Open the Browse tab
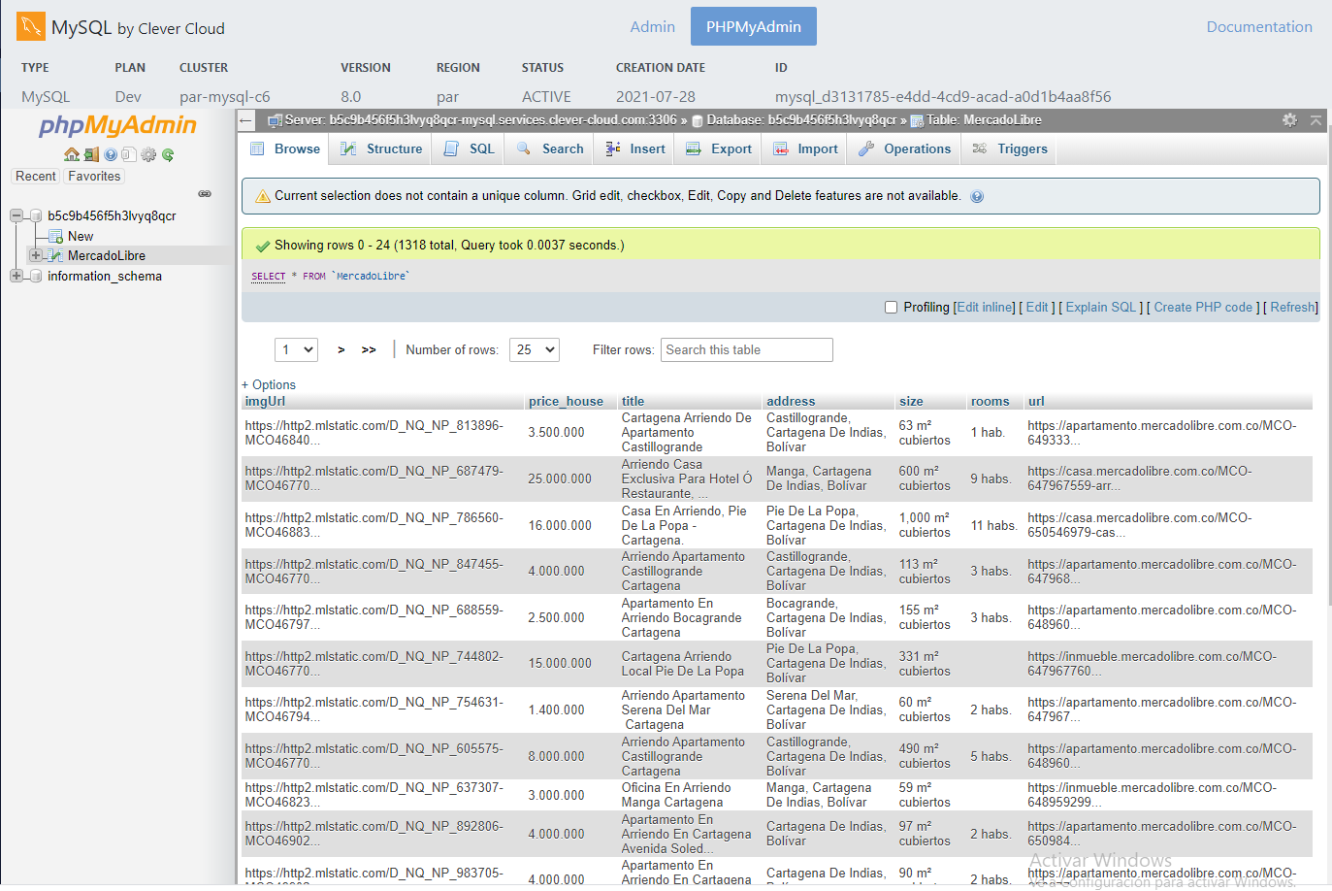The image size is (1332, 891). [285, 148]
